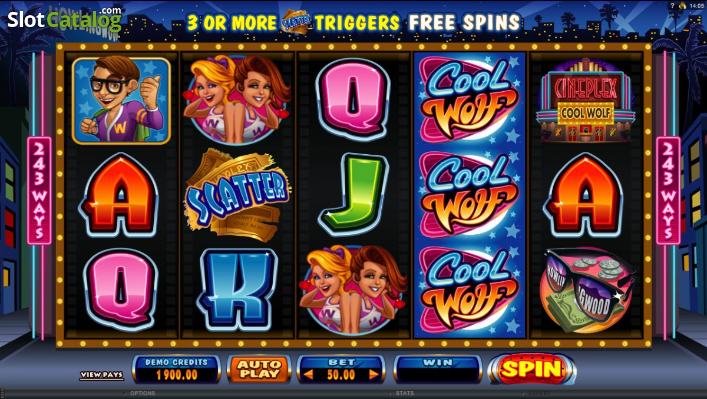This screenshot has height=399, width=707.
Task: Mute sound with the speaker icon
Action: [682, 5]
